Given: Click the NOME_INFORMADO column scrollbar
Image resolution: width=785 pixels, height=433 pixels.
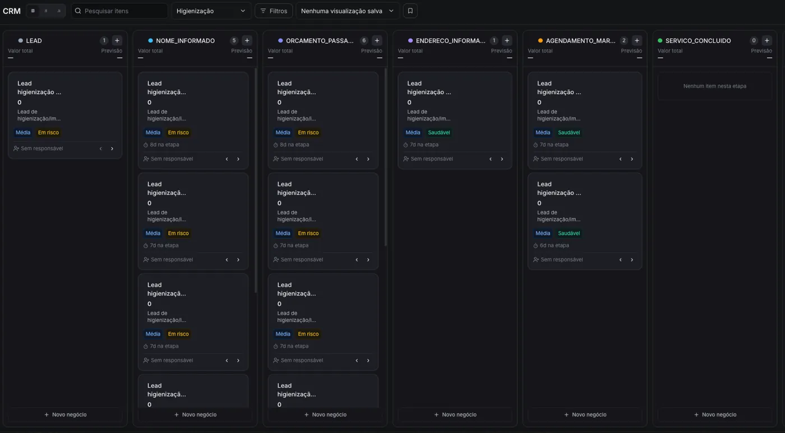Looking at the screenshot, I should point(256,180).
